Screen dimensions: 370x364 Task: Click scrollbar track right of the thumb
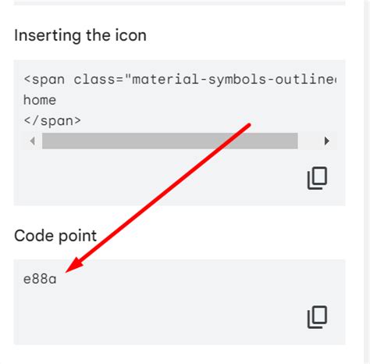(309, 141)
